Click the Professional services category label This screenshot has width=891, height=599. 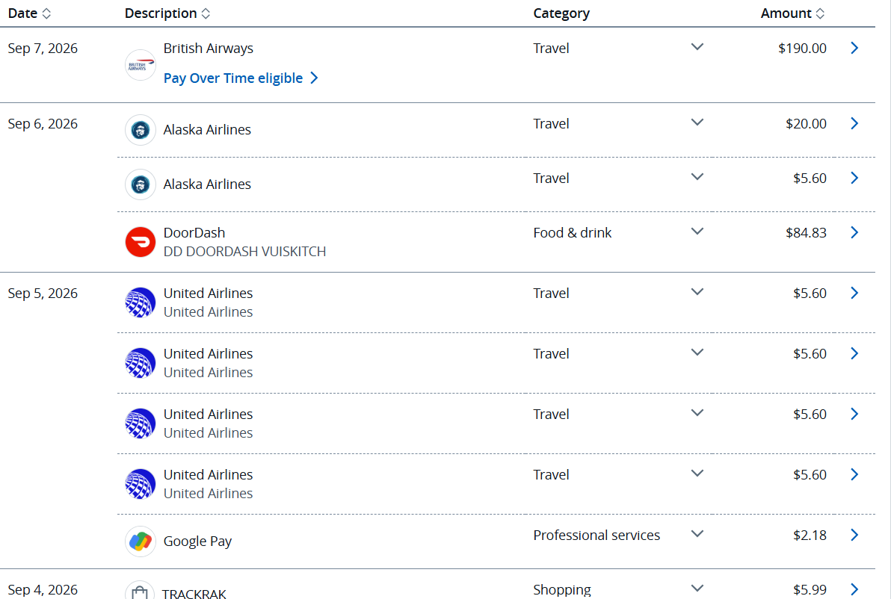[x=596, y=536]
